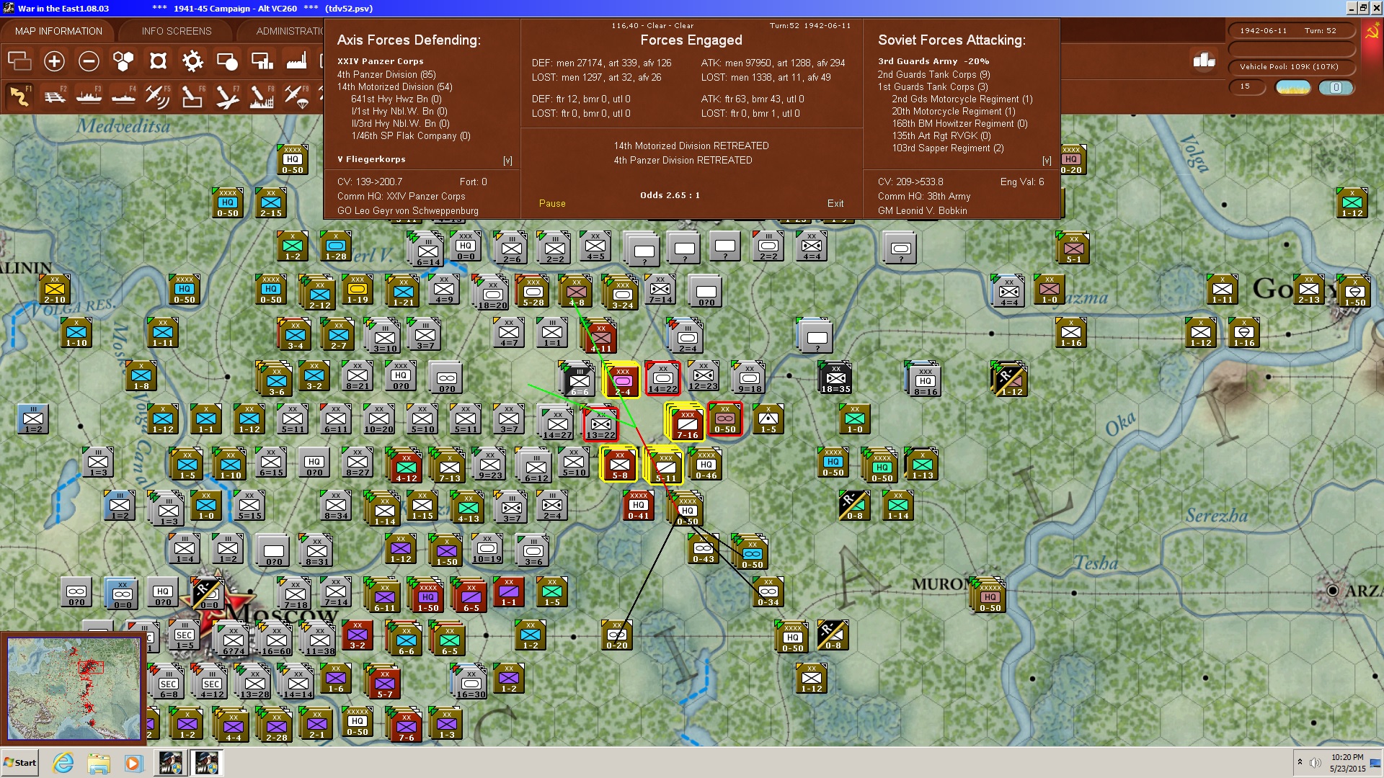Launch Internet Explorer from taskbar
This screenshot has width=1384, height=778.
tap(63, 763)
